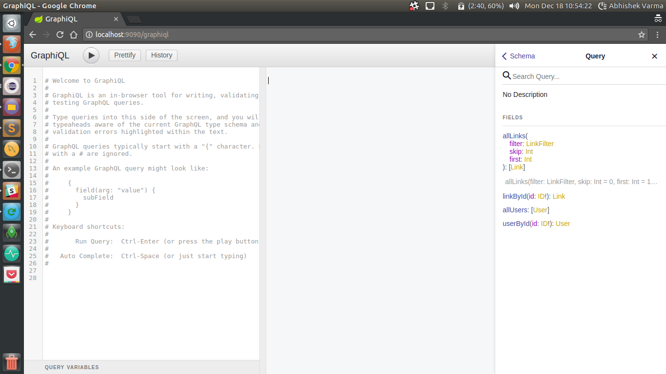The height and width of the screenshot is (374, 666).
Task: Open the battery indicator menu
Action: click(481, 6)
